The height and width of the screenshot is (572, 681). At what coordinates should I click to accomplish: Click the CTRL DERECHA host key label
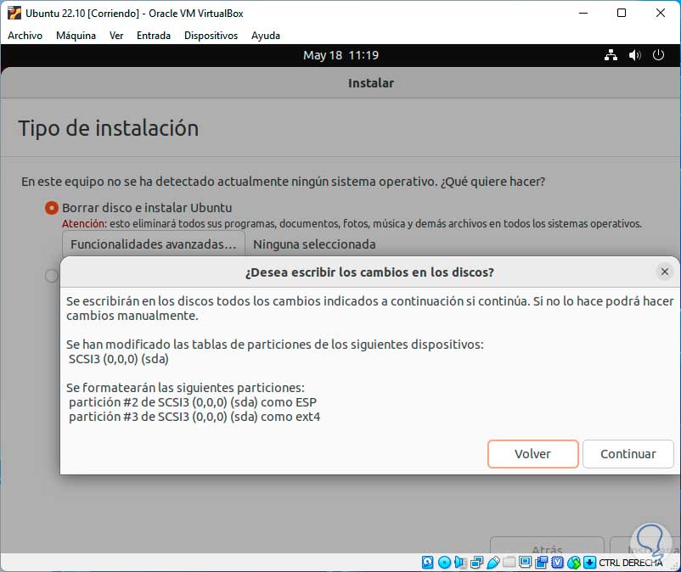tap(631, 563)
